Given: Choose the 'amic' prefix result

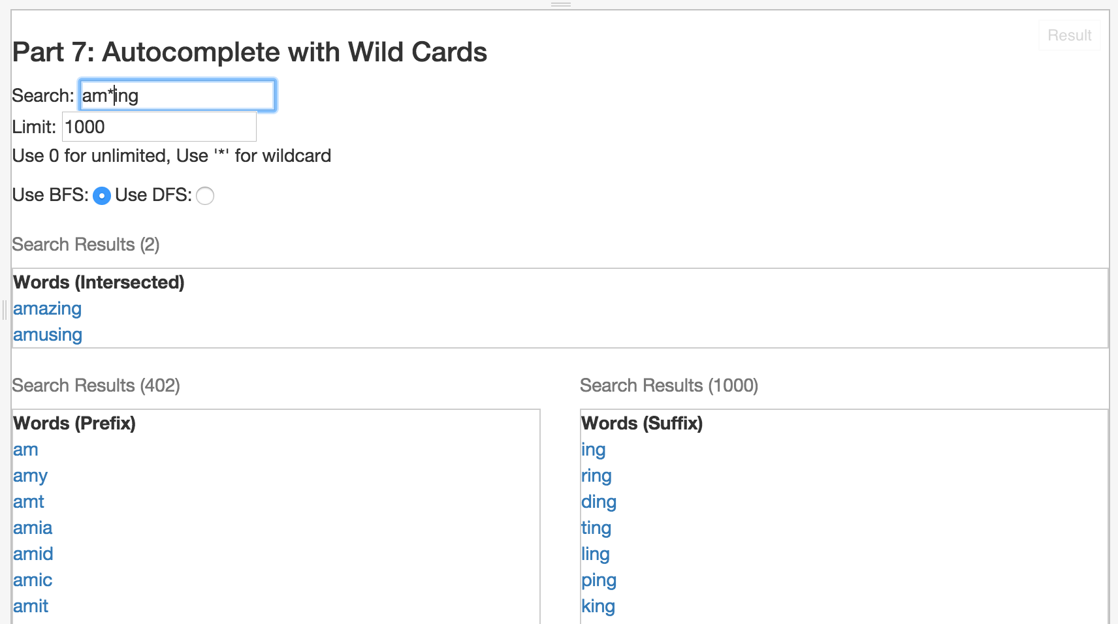Looking at the screenshot, I should (x=33, y=580).
